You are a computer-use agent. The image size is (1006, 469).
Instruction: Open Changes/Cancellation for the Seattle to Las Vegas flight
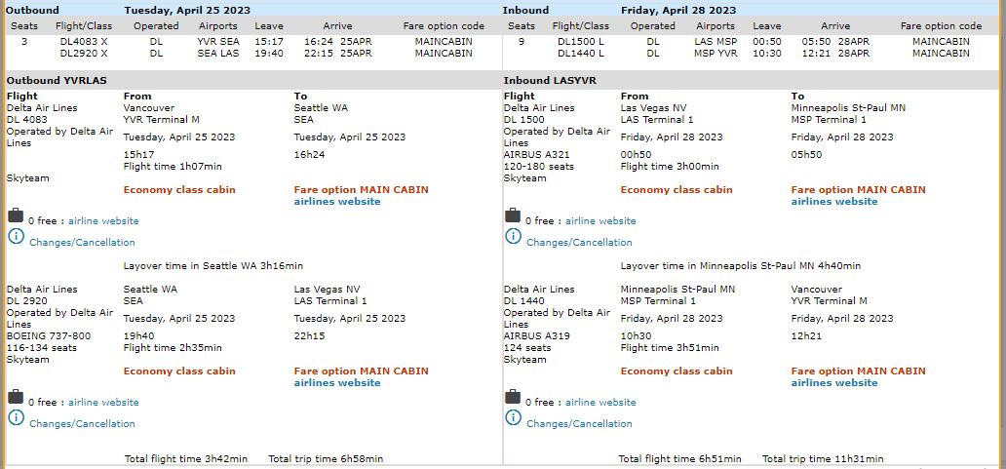pyautogui.click(x=82, y=424)
